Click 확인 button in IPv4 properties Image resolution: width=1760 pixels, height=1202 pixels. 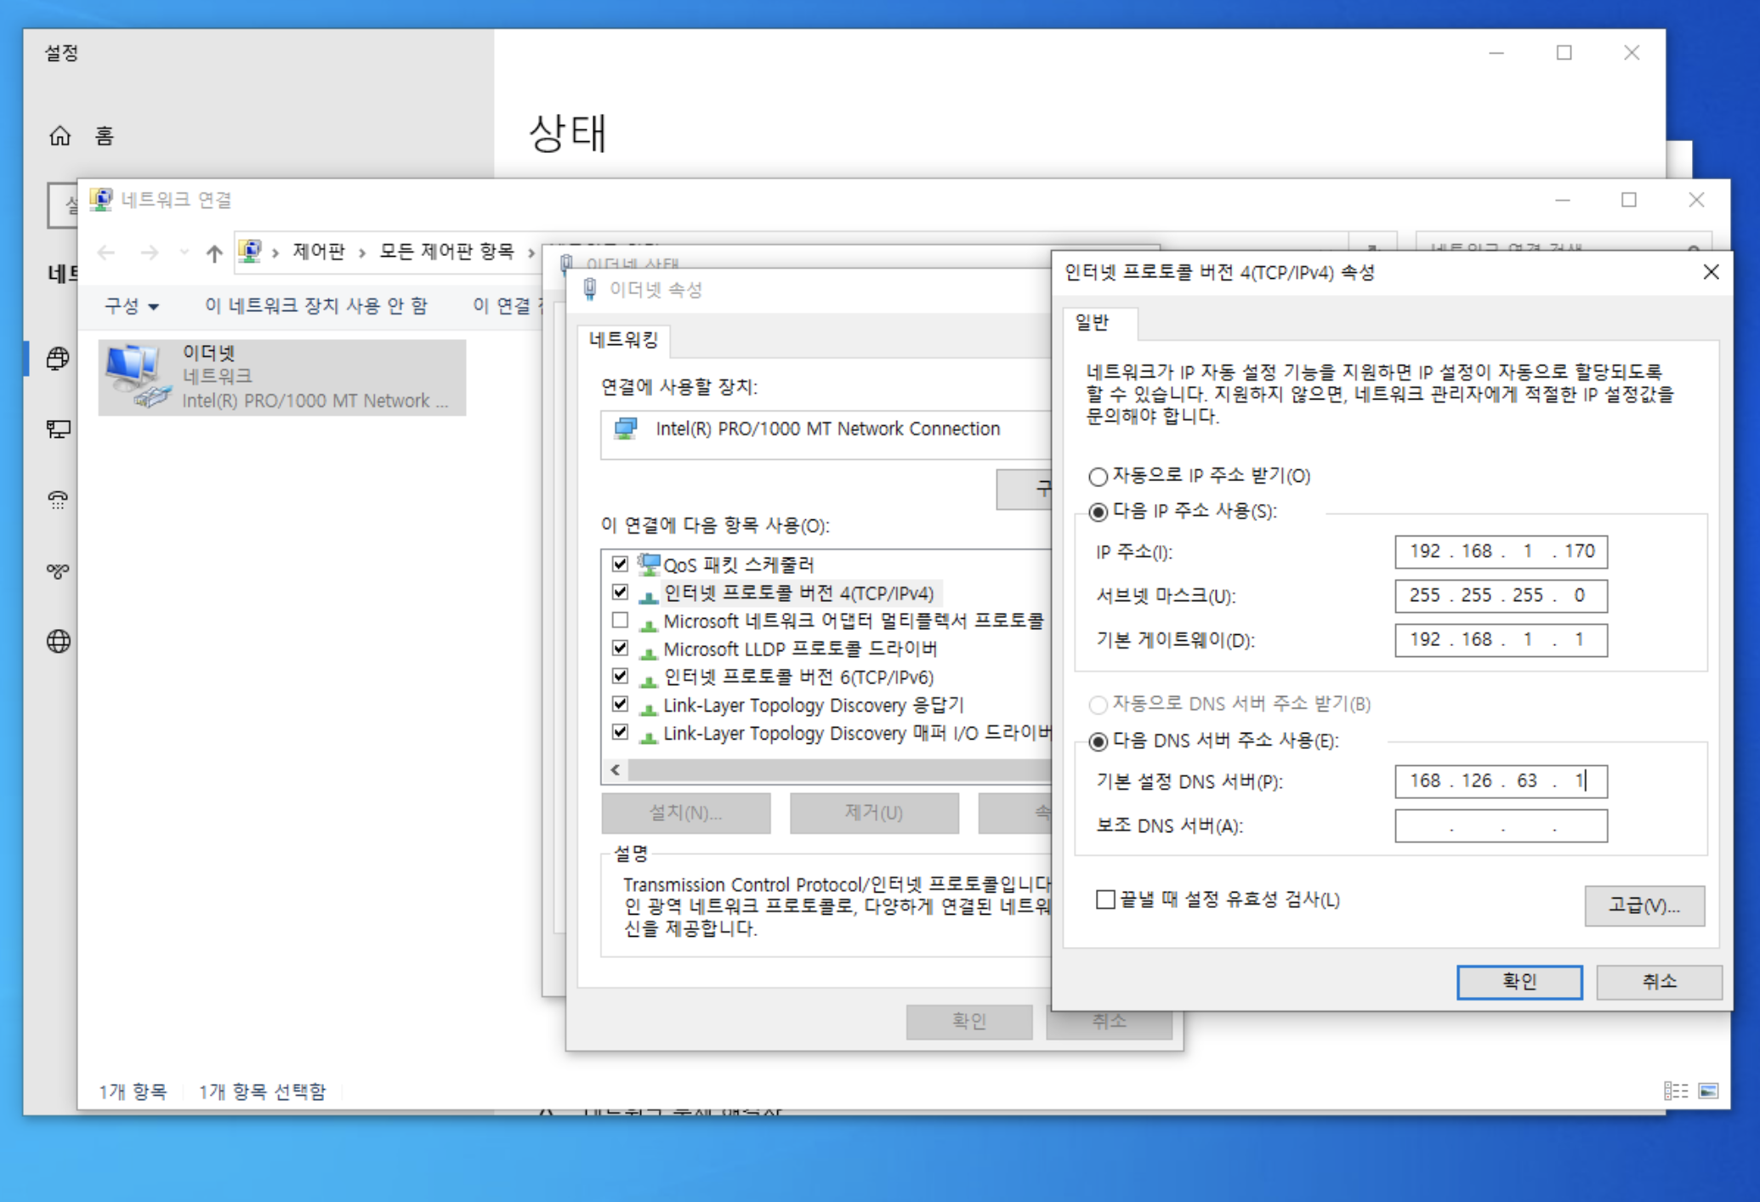[x=1519, y=982]
